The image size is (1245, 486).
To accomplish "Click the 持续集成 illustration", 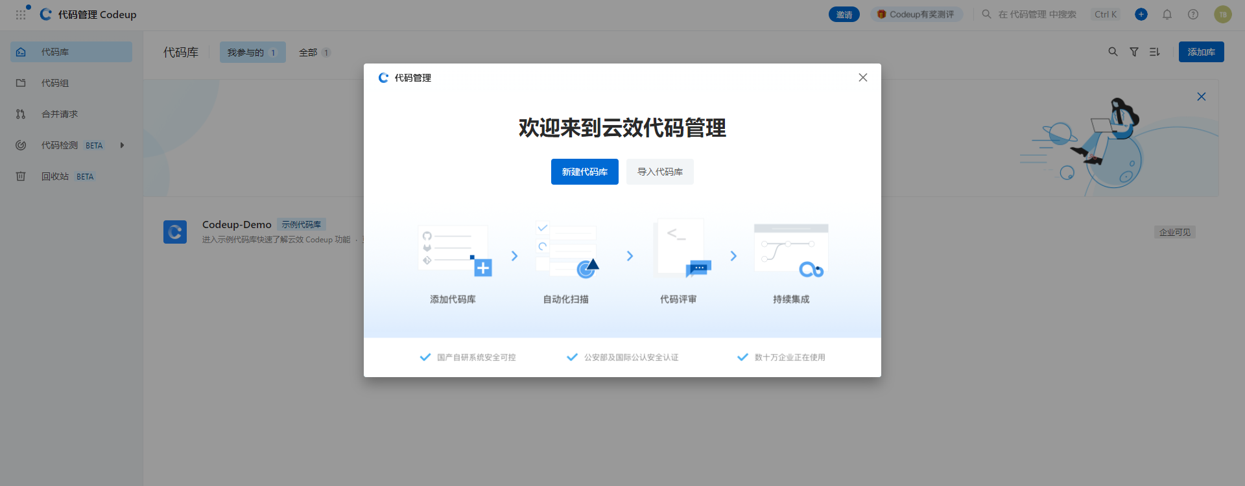I will click(x=791, y=251).
